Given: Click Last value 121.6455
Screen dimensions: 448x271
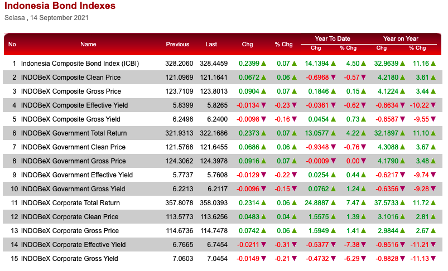Looking at the screenshot, I should [214, 147].
